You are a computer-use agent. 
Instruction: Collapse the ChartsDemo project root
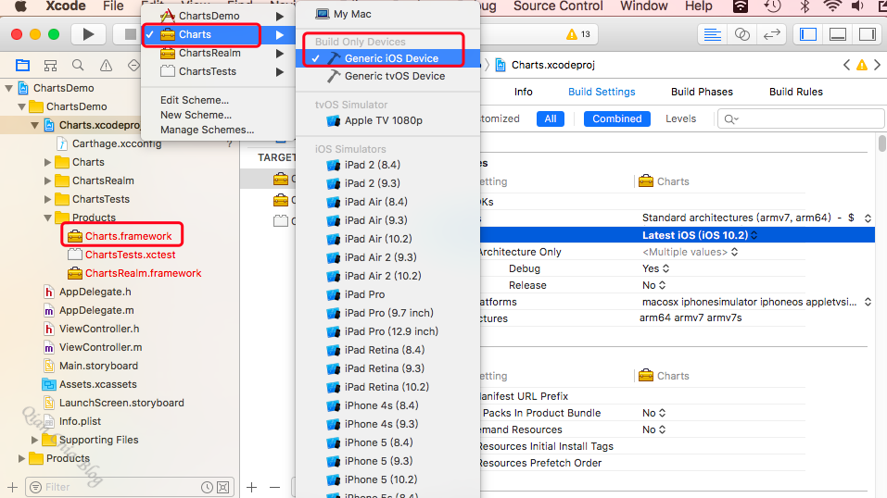[9, 88]
